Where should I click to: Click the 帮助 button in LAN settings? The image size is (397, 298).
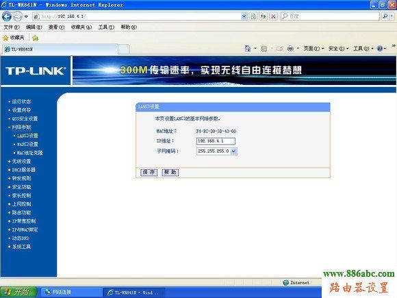170,173
